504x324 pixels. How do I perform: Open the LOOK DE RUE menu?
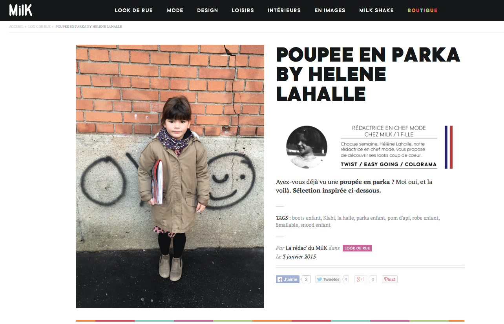[133, 10]
